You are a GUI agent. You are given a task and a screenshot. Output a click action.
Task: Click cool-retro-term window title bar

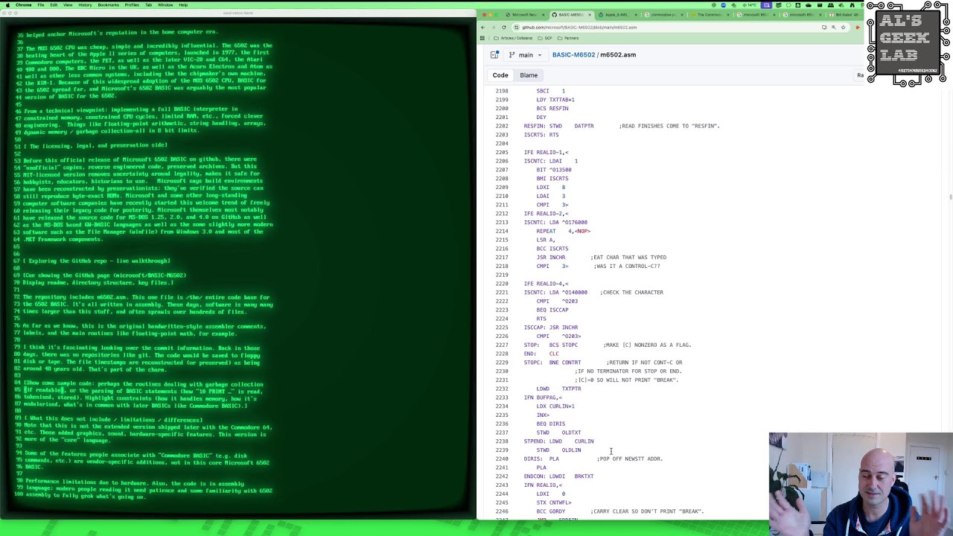238,13
